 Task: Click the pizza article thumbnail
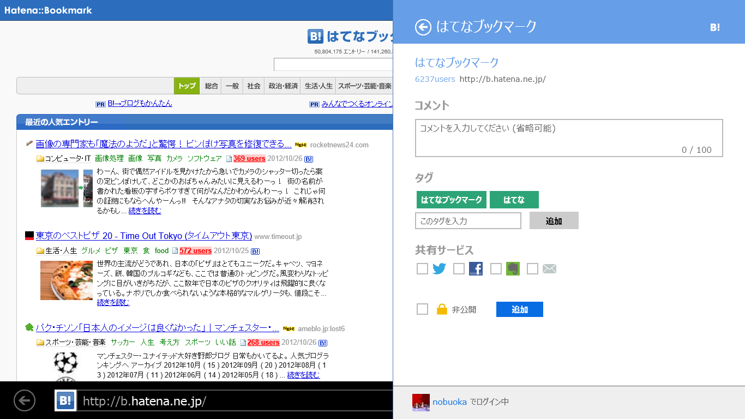coord(67,280)
